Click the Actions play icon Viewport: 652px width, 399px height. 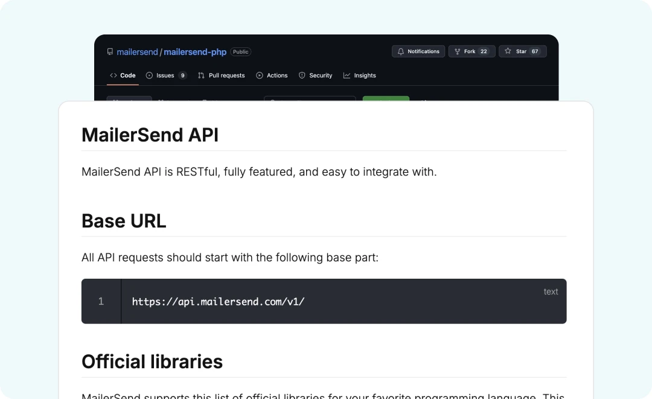(260, 76)
